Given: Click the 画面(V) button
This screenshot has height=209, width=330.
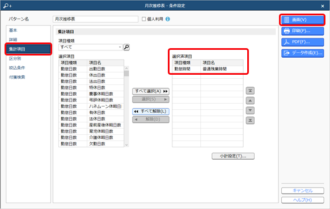Looking at the screenshot, I should coord(302,20).
